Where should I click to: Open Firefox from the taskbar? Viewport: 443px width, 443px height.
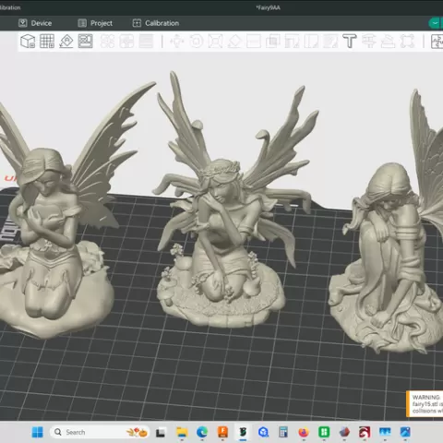coord(304,432)
